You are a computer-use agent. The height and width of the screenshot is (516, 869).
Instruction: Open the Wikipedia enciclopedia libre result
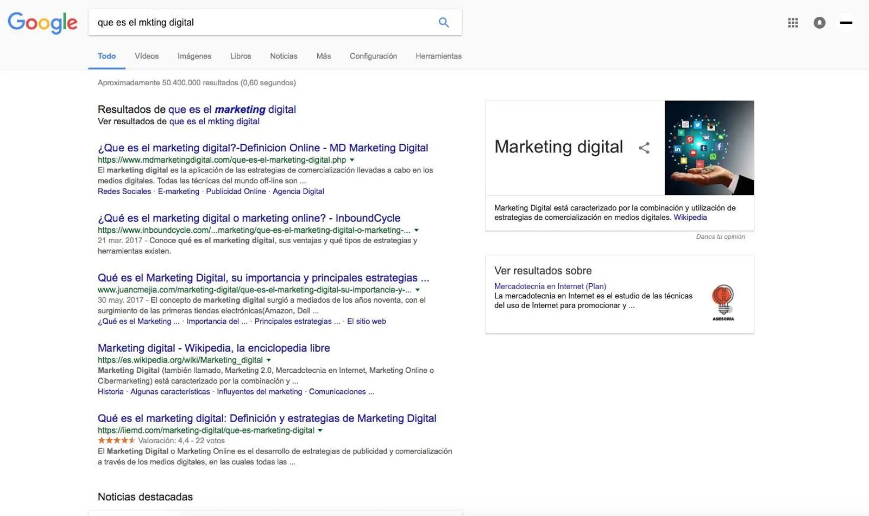[x=214, y=348]
